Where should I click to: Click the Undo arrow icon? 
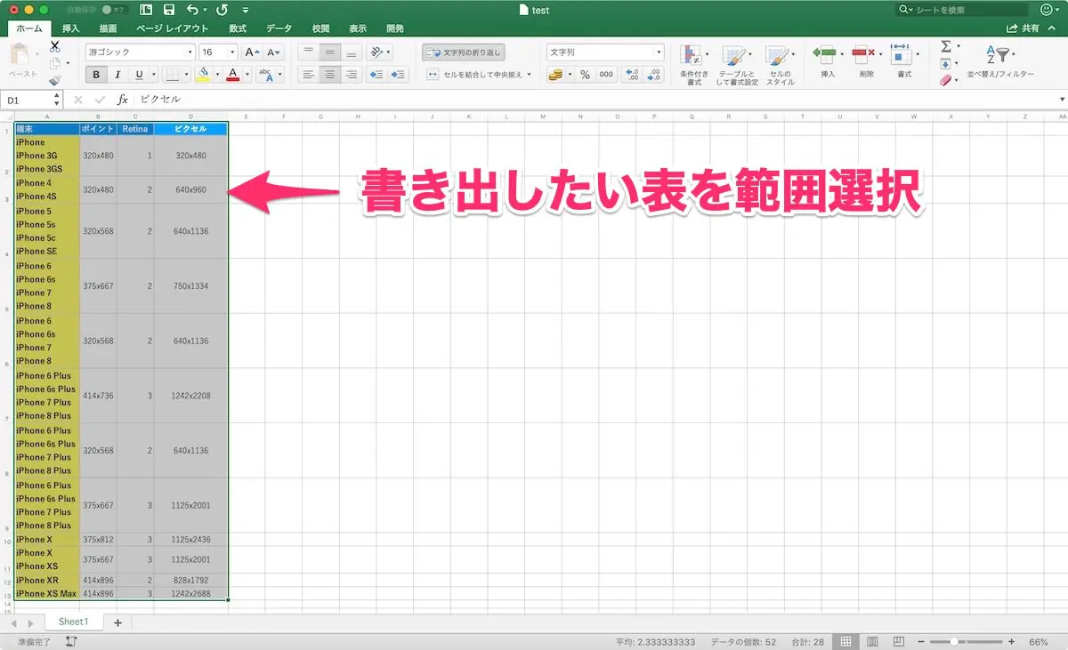tap(193, 10)
